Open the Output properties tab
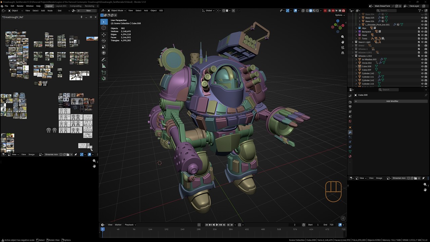430x242 pixels. click(x=350, y=107)
